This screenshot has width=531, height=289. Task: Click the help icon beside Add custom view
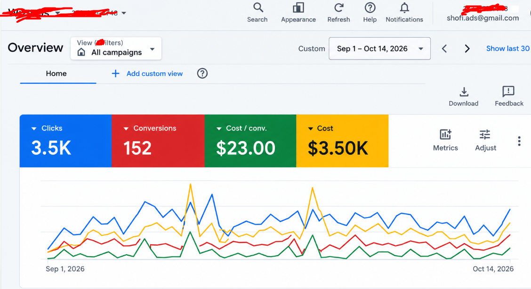click(202, 73)
